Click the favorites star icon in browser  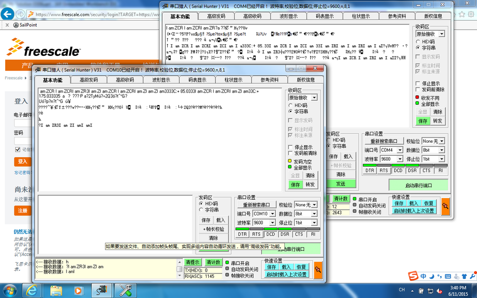pyautogui.click(x=462, y=14)
